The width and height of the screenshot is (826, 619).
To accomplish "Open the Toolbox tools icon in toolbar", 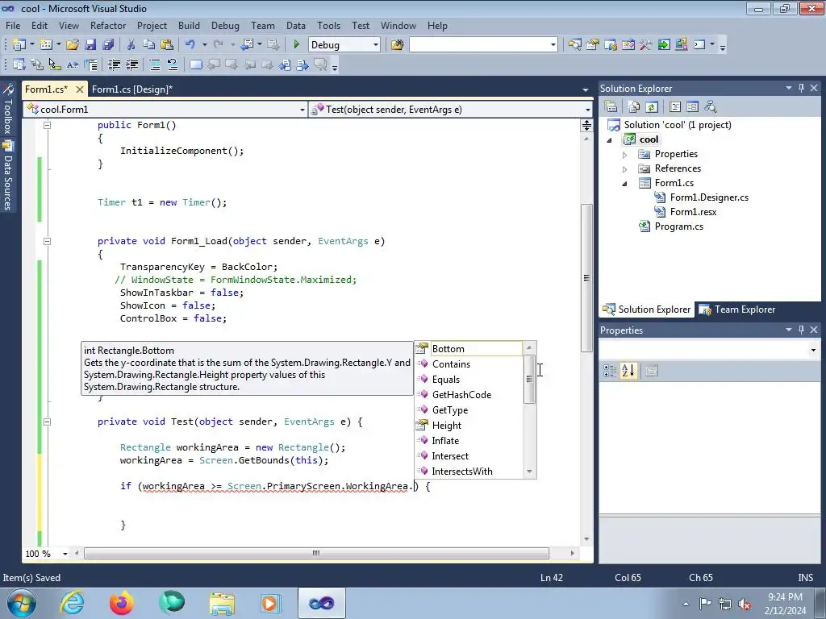I will point(646,45).
